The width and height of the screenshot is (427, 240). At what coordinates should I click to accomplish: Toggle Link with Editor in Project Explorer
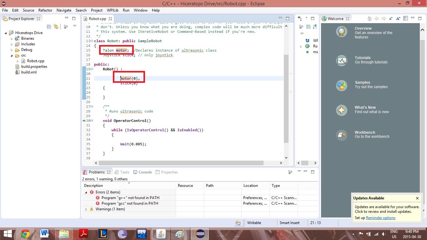click(56, 27)
